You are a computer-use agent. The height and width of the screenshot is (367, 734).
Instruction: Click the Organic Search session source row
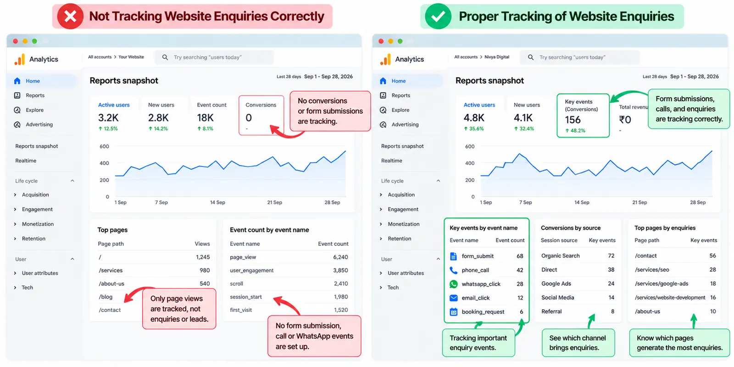pyautogui.click(x=578, y=256)
